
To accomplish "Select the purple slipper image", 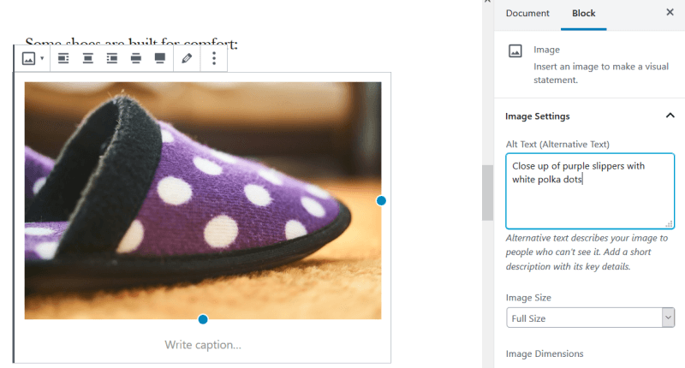I will [x=203, y=200].
